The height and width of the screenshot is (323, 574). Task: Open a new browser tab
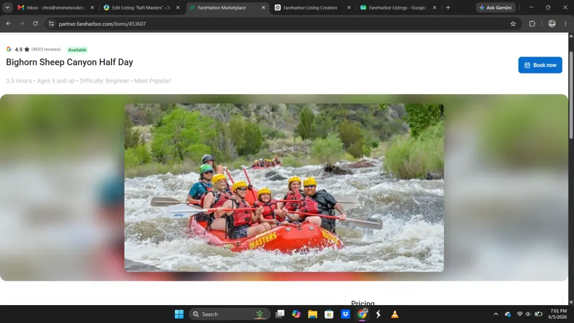(x=448, y=7)
